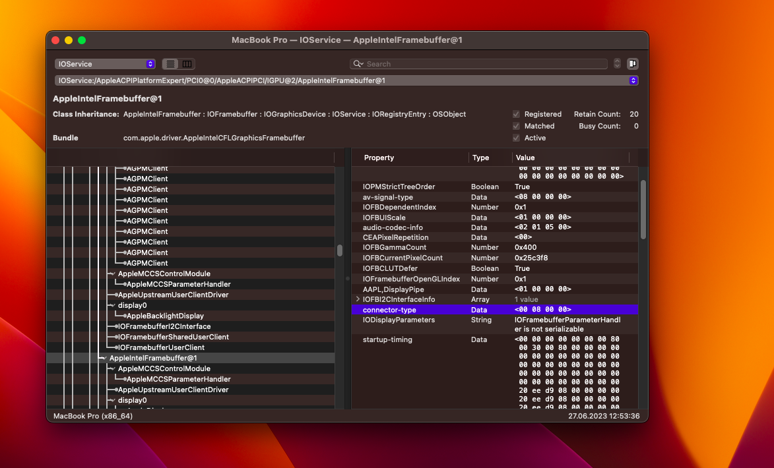Minimize the window with the yellow button

coord(69,40)
